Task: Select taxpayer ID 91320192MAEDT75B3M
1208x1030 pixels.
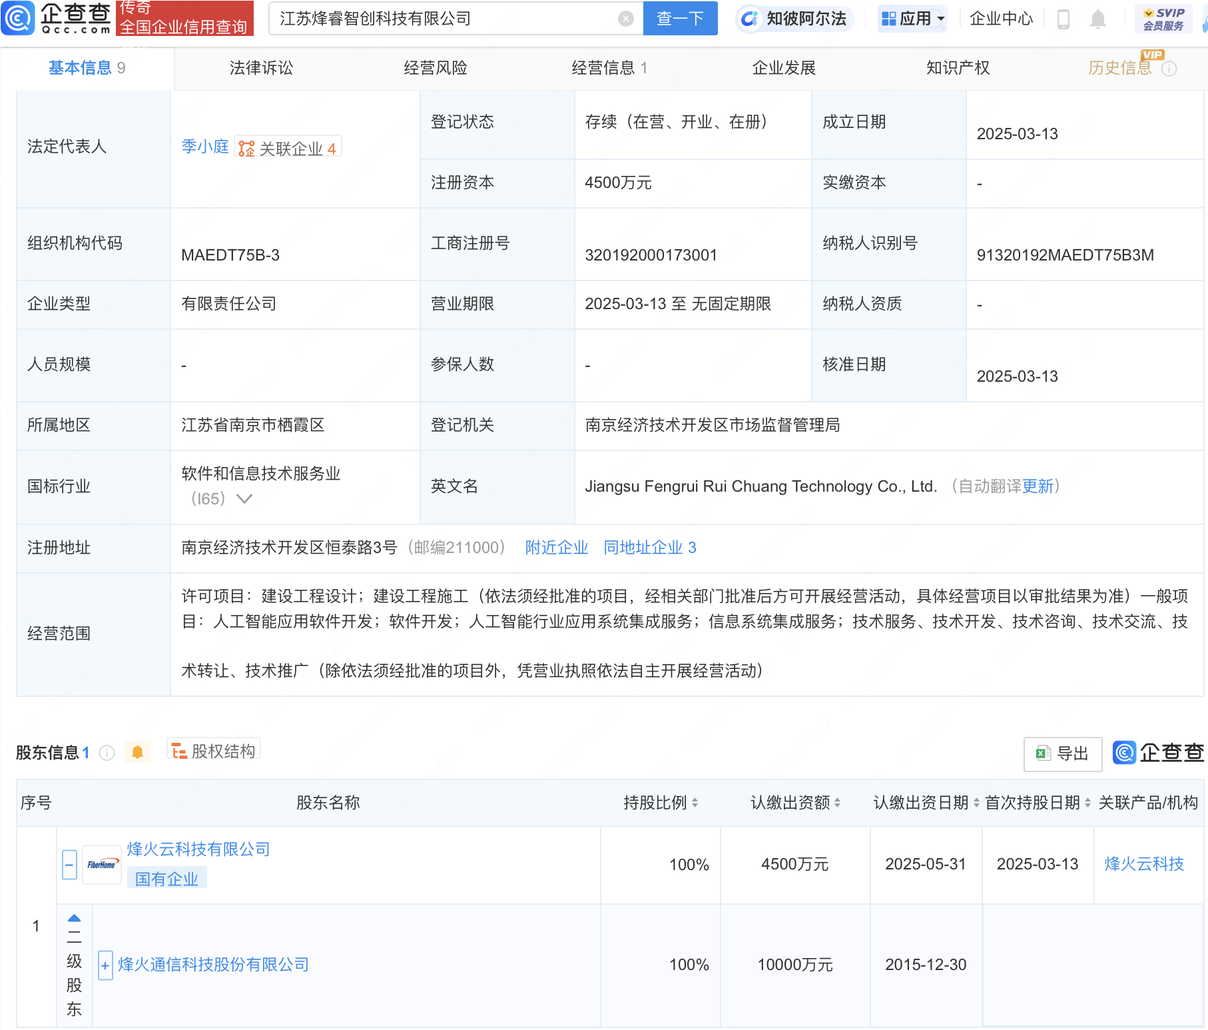Action: pos(1065,255)
